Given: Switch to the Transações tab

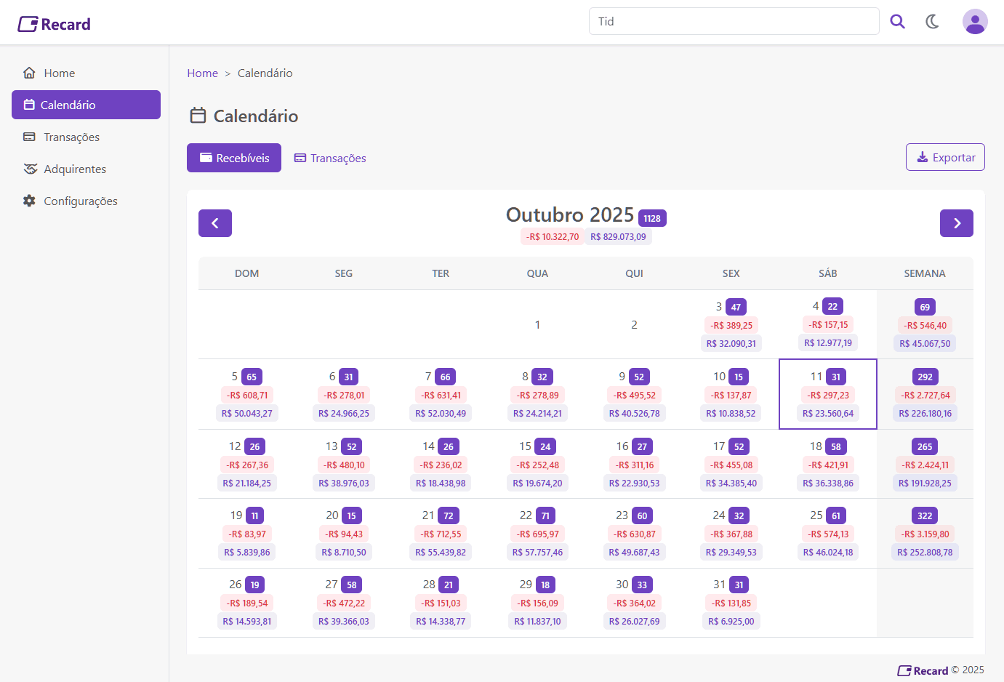Looking at the screenshot, I should pyautogui.click(x=330, y=158).
